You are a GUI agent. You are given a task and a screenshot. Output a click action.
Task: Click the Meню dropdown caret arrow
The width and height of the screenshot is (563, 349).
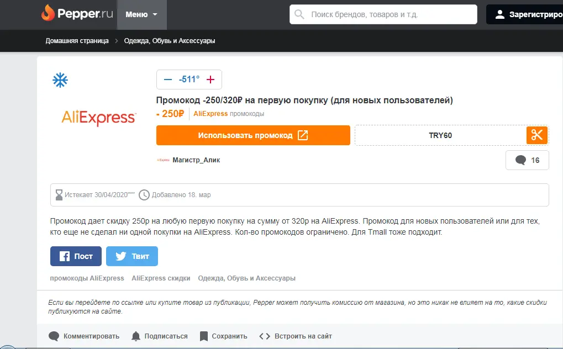tap(155, 15)
